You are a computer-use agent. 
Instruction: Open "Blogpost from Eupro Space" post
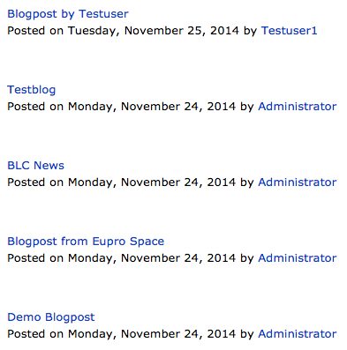tap(86, 242)
